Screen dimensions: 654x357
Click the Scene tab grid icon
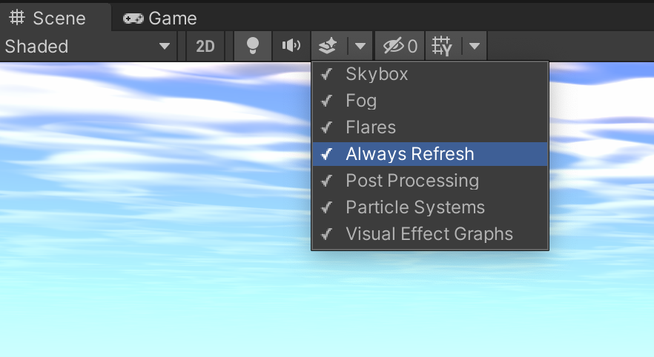pos(17,18)
